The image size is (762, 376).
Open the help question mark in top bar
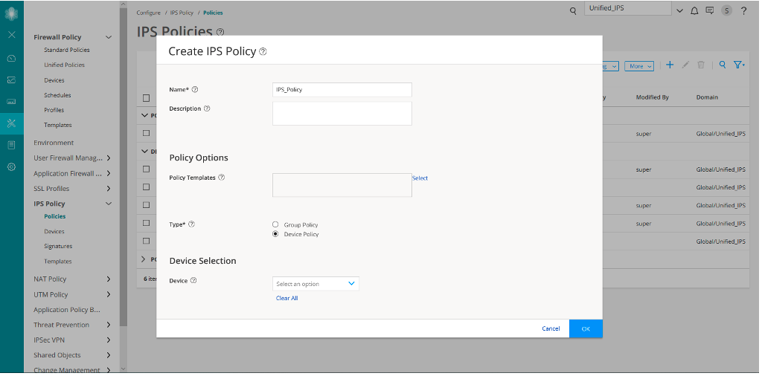point(743,11)
